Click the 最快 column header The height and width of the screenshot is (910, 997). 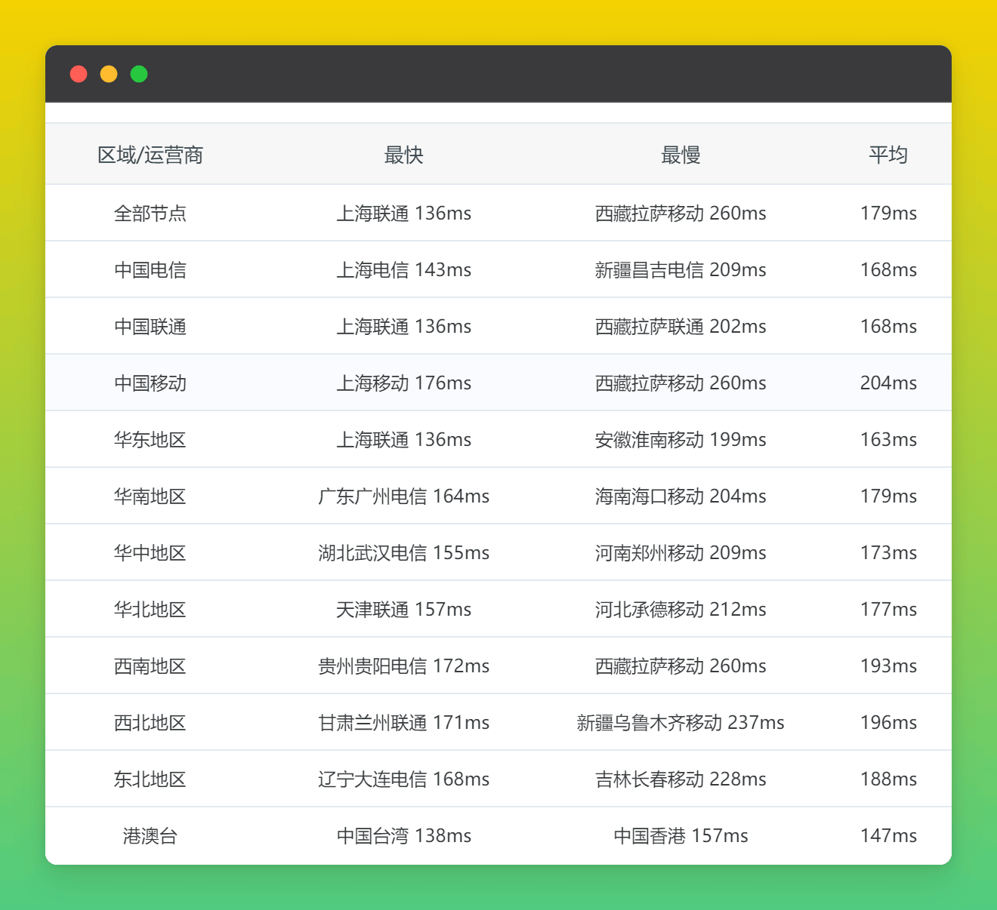coord(403,155)
